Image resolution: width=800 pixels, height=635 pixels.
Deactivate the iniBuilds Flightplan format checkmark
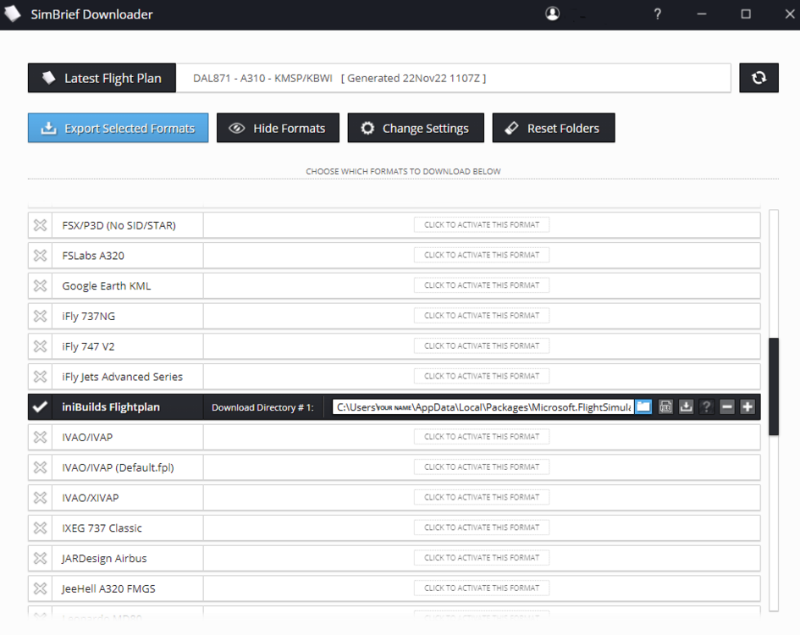point(39,406)
